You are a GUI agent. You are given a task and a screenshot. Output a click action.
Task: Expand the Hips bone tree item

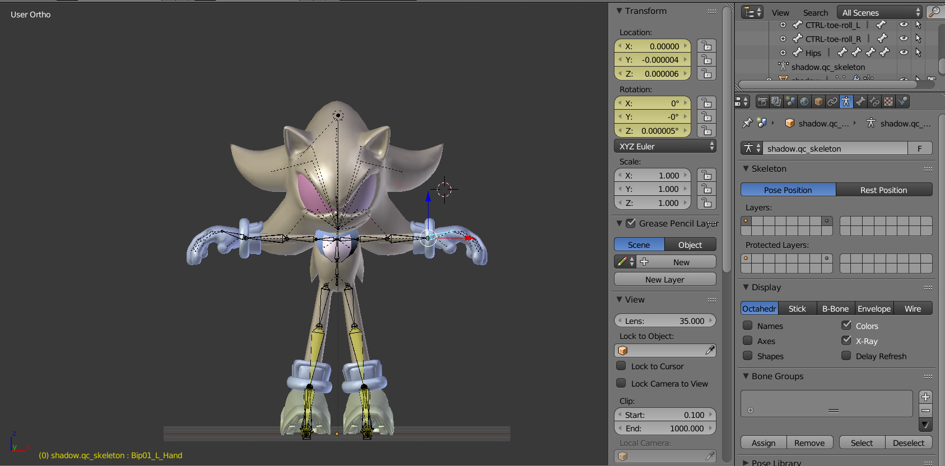[783, 53]
